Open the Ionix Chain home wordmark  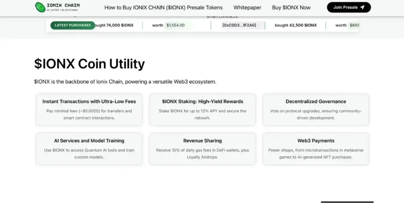click(63, 7)
